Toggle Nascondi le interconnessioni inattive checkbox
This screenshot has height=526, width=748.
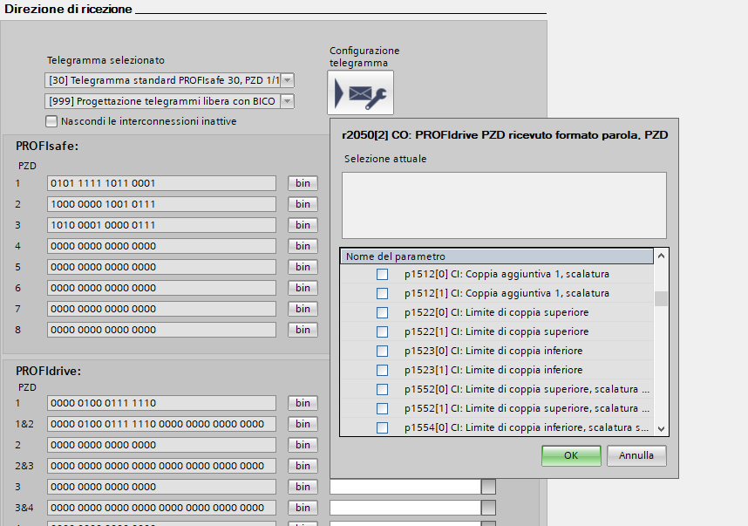click(52, 121)
